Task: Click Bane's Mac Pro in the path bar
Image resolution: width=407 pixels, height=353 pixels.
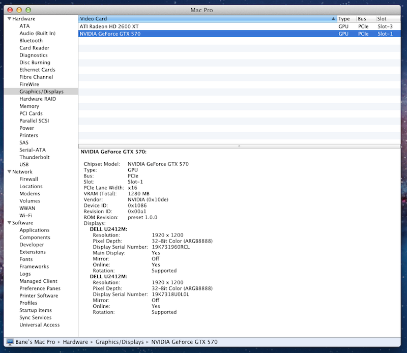Action: tap(35, 342)
